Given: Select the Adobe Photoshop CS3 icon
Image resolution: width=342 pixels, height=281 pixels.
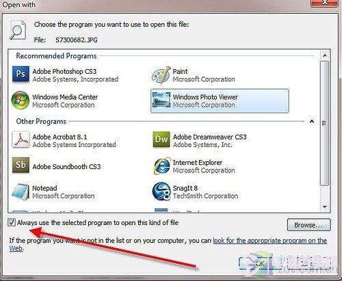Looking at the screenshot, I should (x=21, y=74).
